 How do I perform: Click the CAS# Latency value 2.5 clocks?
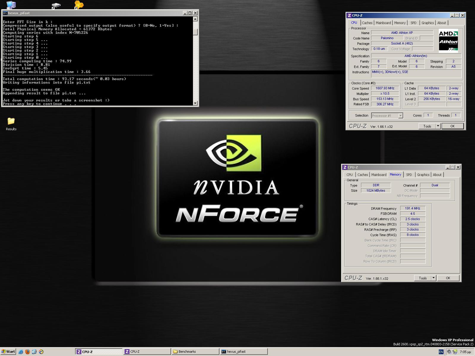click(x=413, y=219)
